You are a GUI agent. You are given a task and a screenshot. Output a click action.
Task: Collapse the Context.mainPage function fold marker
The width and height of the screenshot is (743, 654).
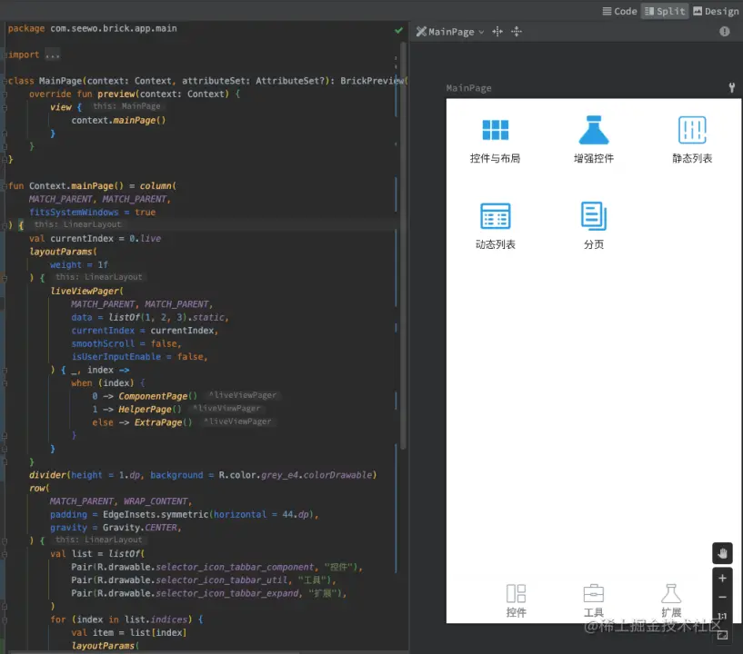(5, 185)
